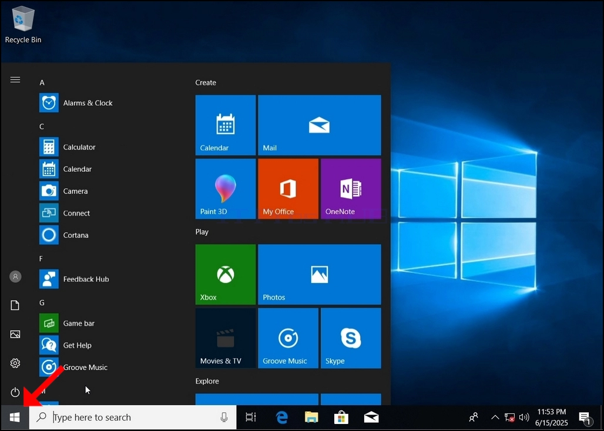Click the letter F group header
Screen dimensions: 604x431
coord(41,259)
